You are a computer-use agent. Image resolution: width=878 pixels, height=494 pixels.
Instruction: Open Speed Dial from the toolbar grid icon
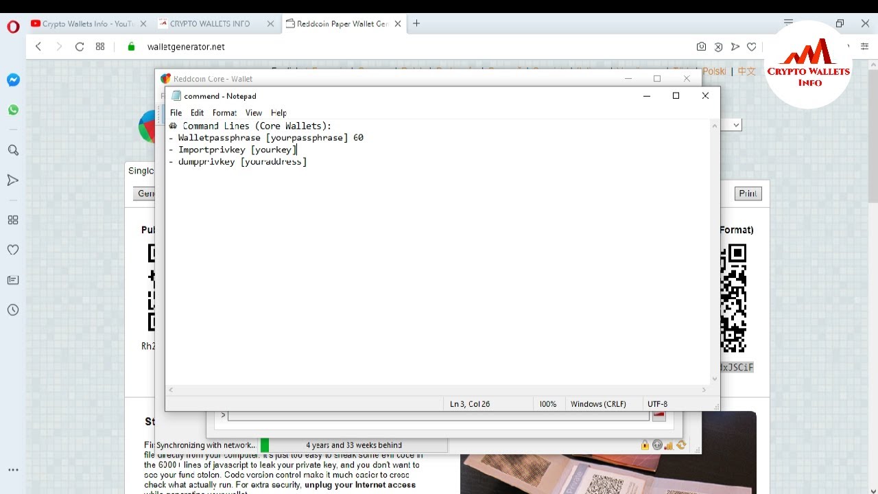point(100,47)
